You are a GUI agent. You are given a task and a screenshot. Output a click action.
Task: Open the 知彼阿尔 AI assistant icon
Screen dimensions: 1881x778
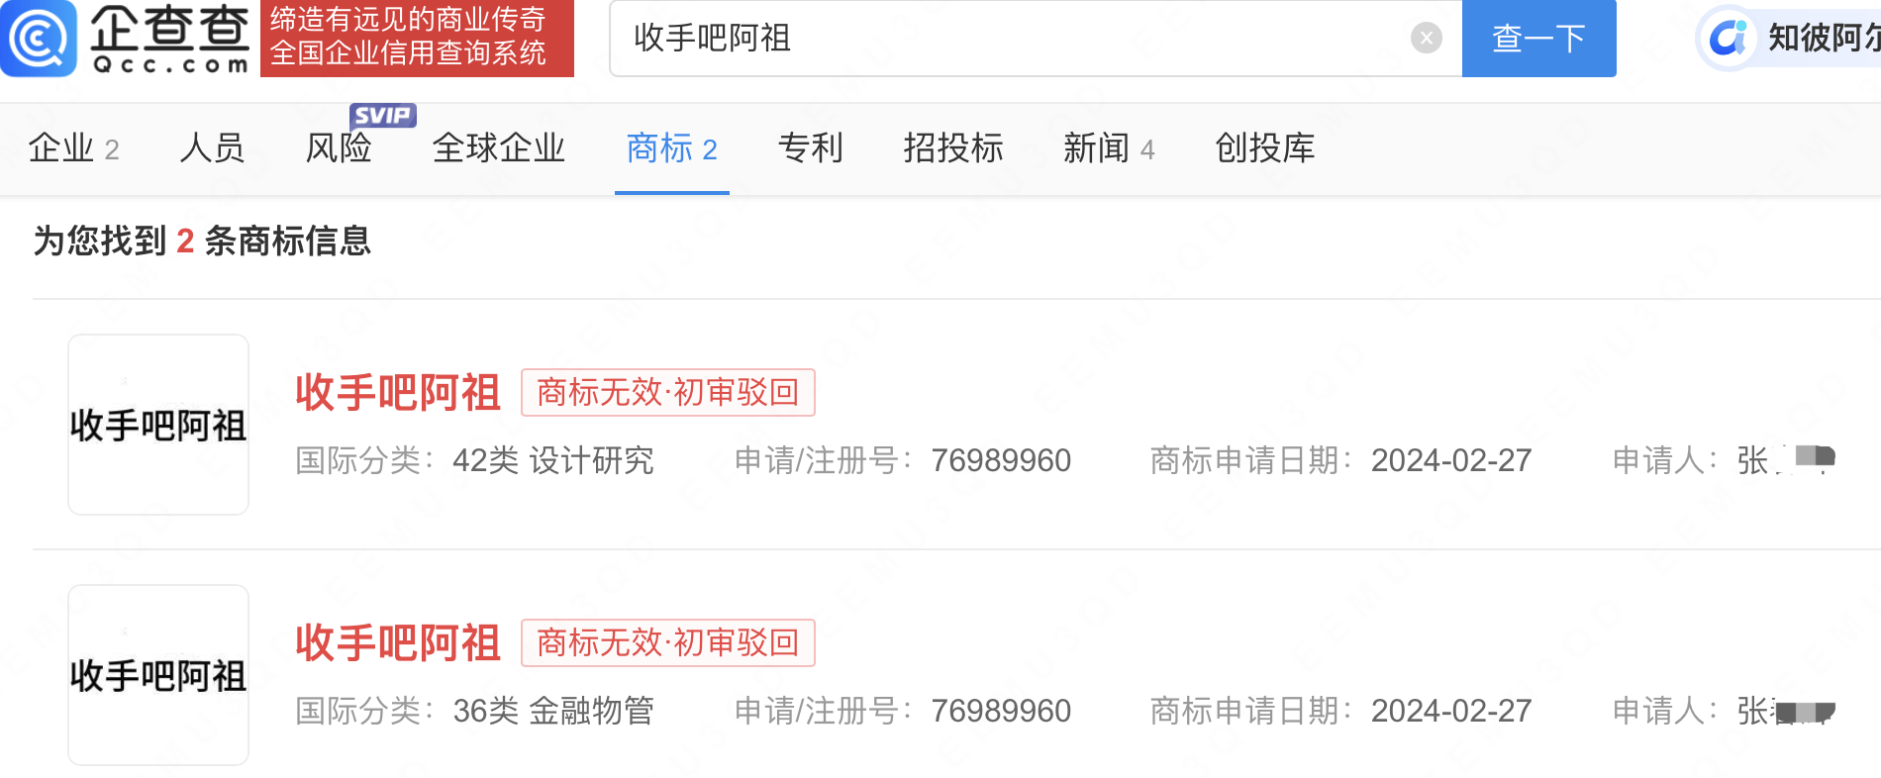(x=1729, y=39)
